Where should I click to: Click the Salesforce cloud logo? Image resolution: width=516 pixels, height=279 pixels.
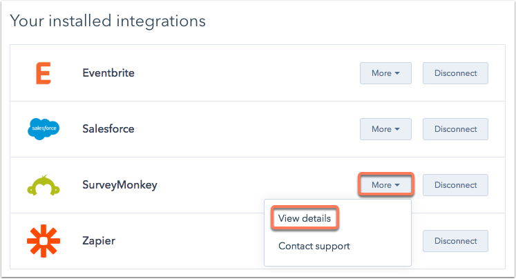pyautogui.click(x=44, y=129)
